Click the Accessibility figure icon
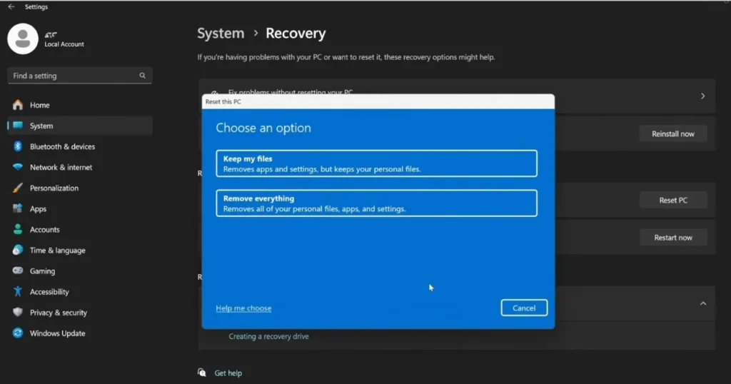The image size is (731, 384). click(x=18, y=291)
